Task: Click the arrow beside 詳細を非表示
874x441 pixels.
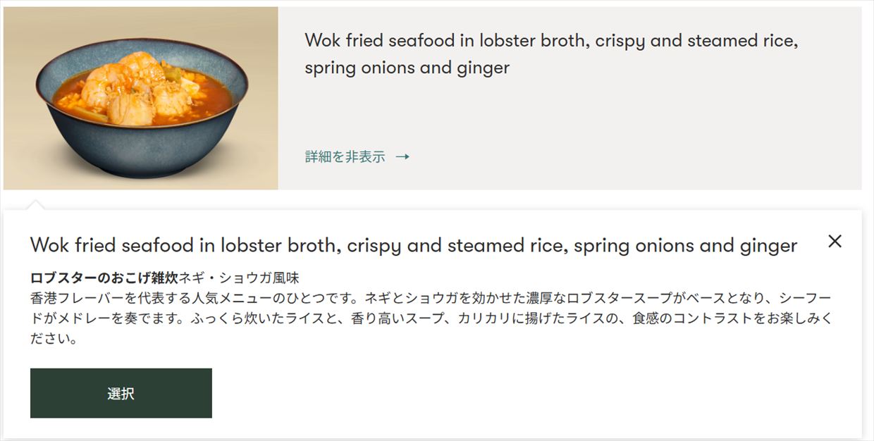Action: pos(402,157)
